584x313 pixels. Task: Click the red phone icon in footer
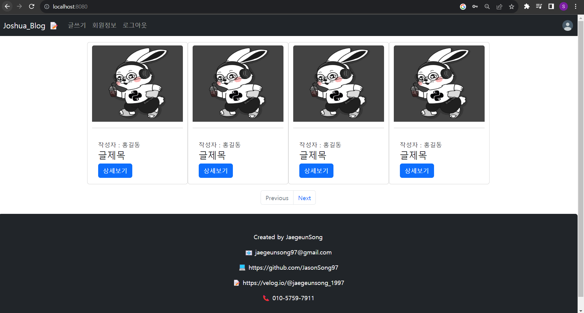tap(266, 298)
